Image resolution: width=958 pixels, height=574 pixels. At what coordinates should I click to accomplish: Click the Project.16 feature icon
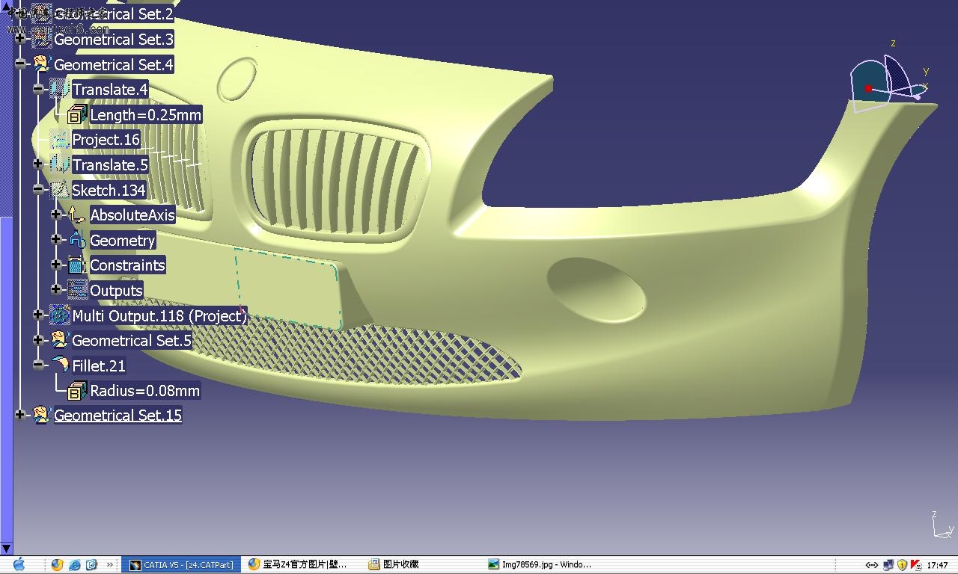click(x=59, y=140)
